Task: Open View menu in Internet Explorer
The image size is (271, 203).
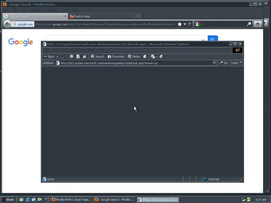Action: (65, 50)
